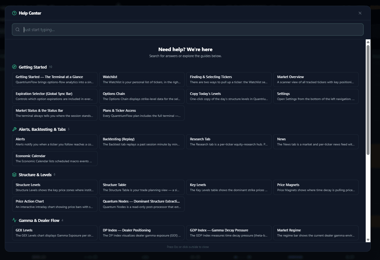The width and height of the screenshot is (380, 260).
Task: Click the Getting Started compass icon
Action: click(x=14, y=67)
